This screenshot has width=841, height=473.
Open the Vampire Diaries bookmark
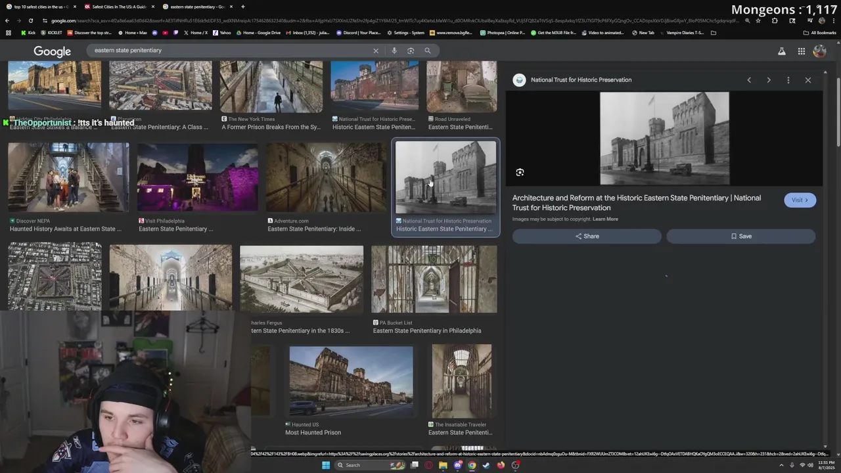pos(681,33)
